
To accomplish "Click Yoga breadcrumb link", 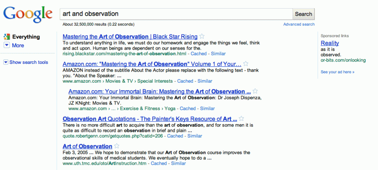I will click(x=170, y=109).
